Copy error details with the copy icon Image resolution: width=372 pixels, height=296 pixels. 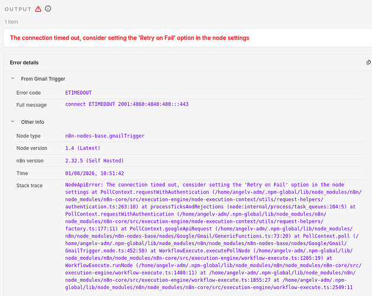368,62
